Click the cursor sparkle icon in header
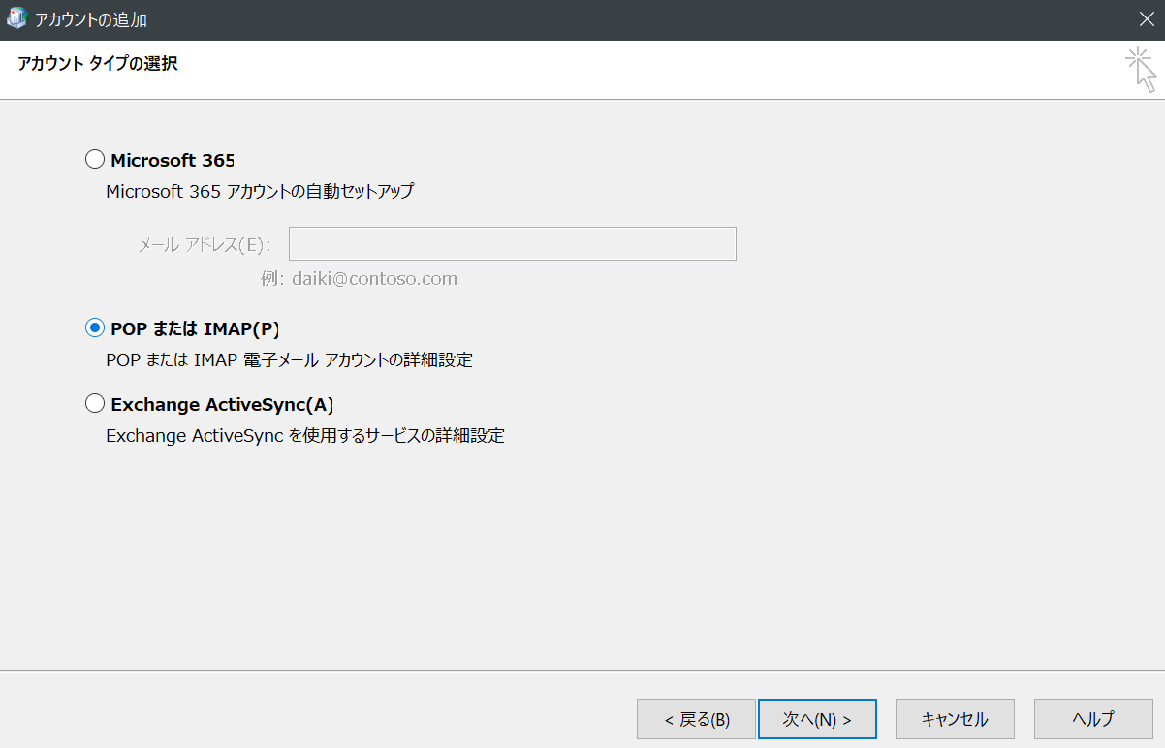Image resolution: width=1165 pixels, height=748 pixels. click(1142, 69)
